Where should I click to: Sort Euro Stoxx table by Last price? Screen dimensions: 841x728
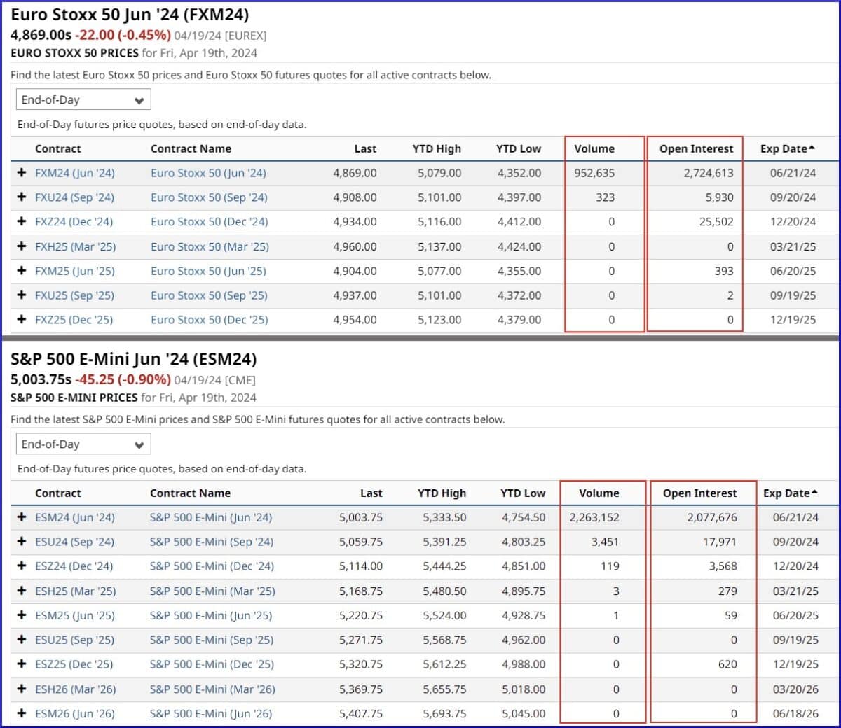[x=365, y=148]
